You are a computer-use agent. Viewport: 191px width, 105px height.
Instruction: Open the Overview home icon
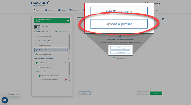click(34, 10)
